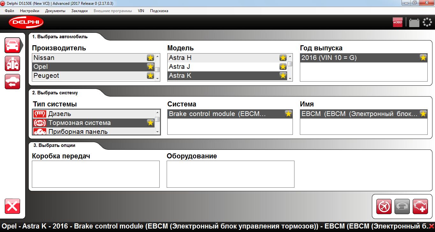Select Astra J model
The height and width of the screenshot is (232, 435).
(228, 67)
